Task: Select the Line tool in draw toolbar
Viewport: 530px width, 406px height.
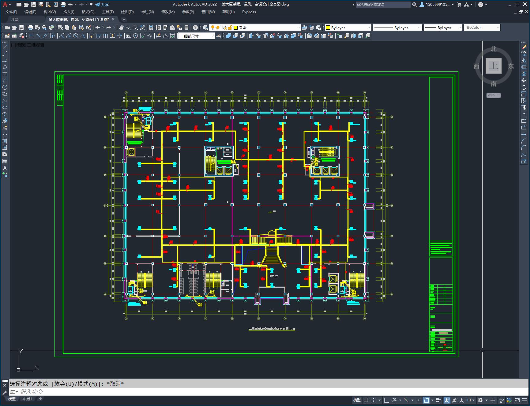Action: point(5,47)
